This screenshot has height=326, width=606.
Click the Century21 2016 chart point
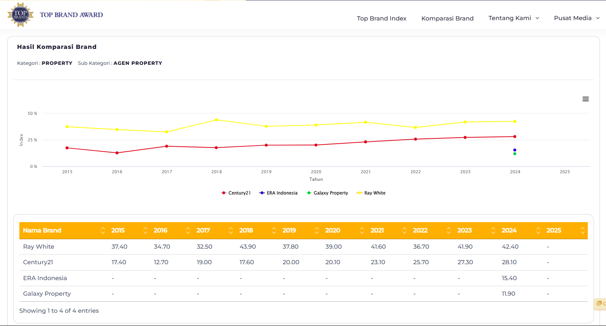[117, 153]
